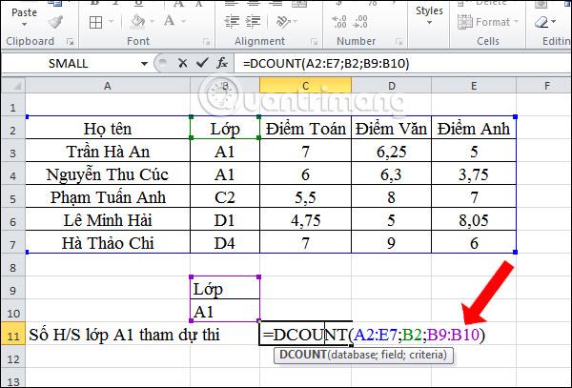Click the Format Painter brush icon

coord(55,23)
